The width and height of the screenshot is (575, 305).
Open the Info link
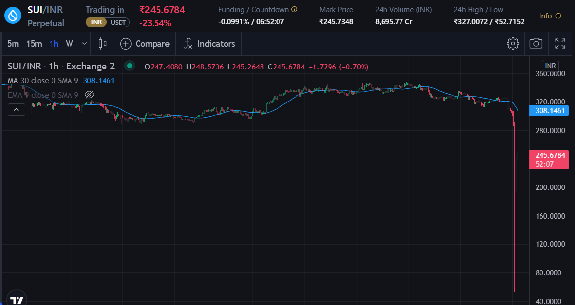[x=545, y=16]
